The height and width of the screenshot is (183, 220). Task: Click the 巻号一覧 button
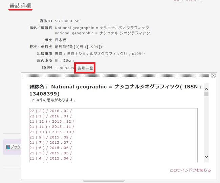[x=85, y=68]
